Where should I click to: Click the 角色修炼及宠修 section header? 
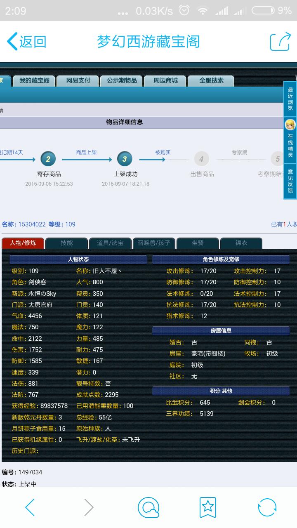click(x=221, y=259)
